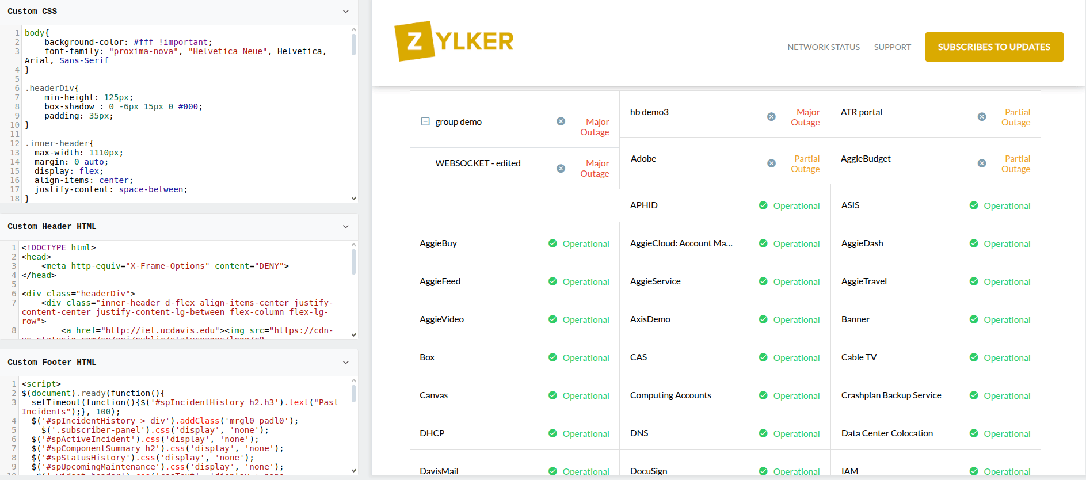Click Partial Outage status for AggieBudget

pos(1016,164)
